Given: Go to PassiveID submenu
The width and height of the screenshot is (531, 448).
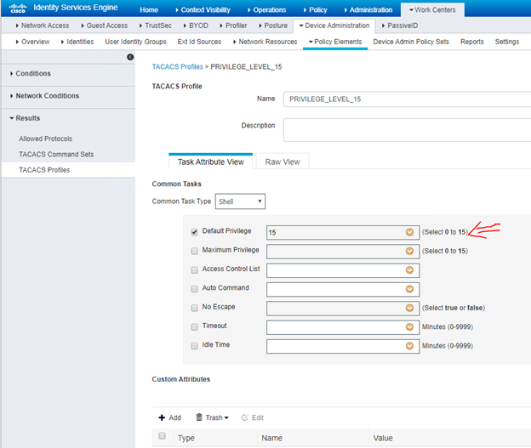Looking at the screenshot, I should pos(400,26).
